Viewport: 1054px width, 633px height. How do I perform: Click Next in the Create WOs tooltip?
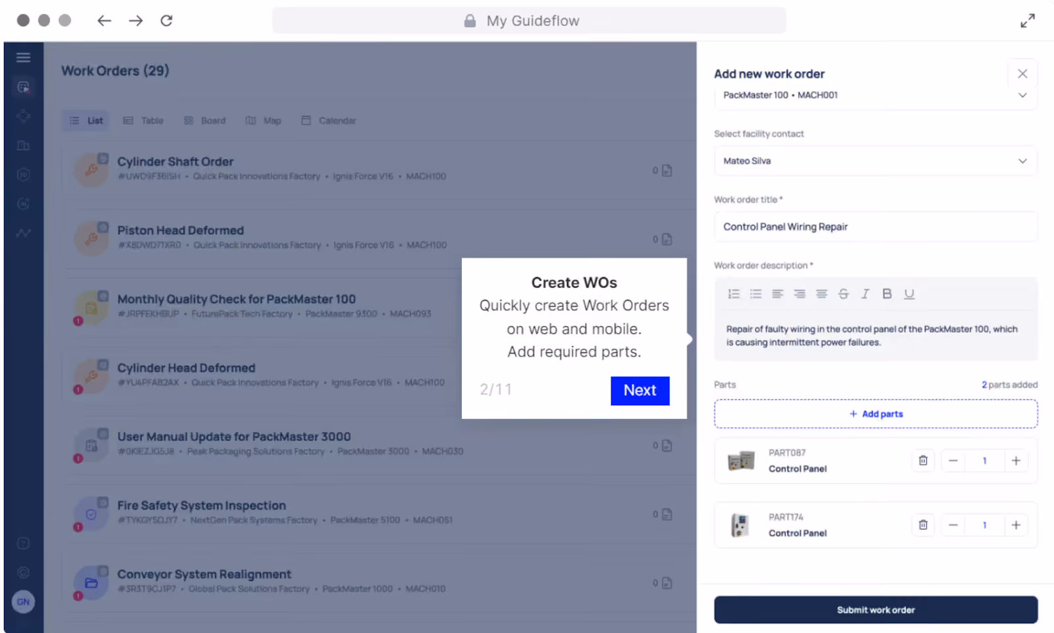point(640,391)
